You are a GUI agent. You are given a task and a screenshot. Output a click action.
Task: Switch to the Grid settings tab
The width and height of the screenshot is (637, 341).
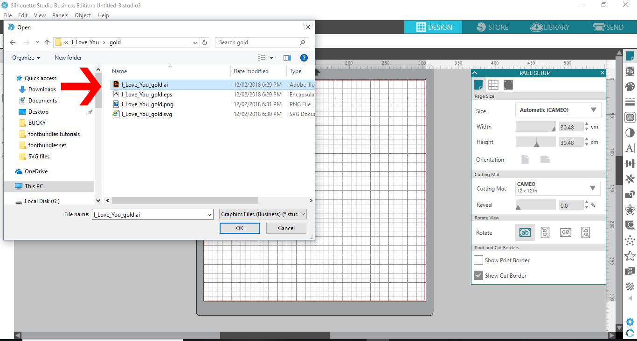(493, 85)
